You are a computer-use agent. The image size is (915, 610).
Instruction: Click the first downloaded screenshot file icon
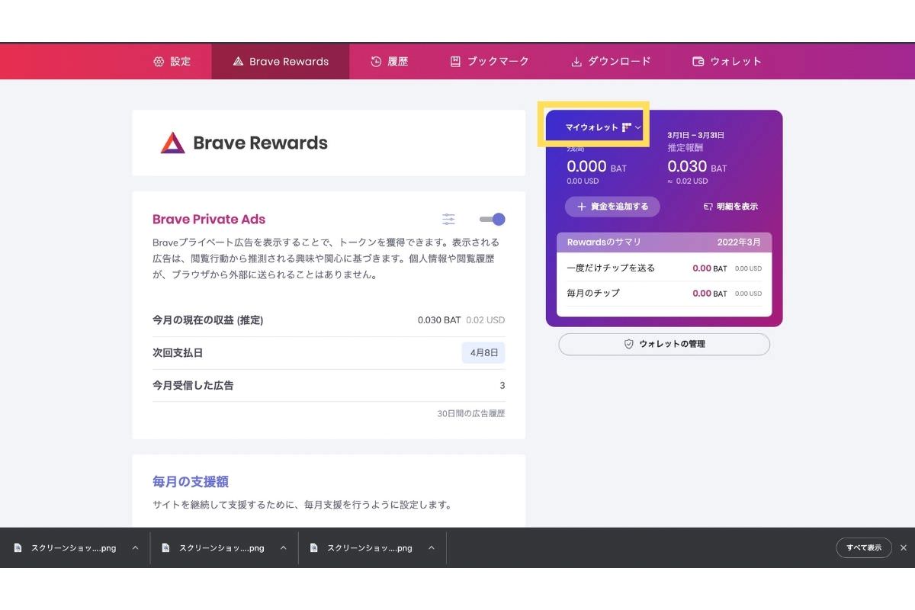point(18,547)
